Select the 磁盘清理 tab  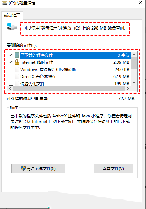click(12, 15)
